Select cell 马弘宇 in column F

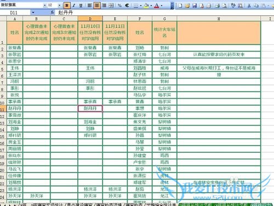pyautogui.click(x=140, y=95)
